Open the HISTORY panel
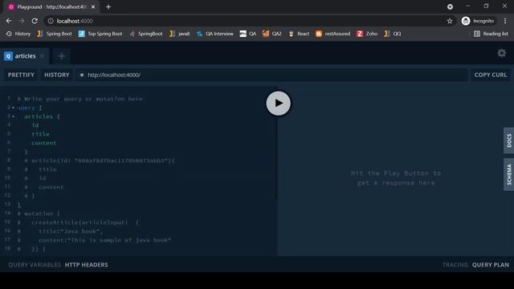Image resolution: width=514 pixels, height=289 pixels. (x=57, y=75)
